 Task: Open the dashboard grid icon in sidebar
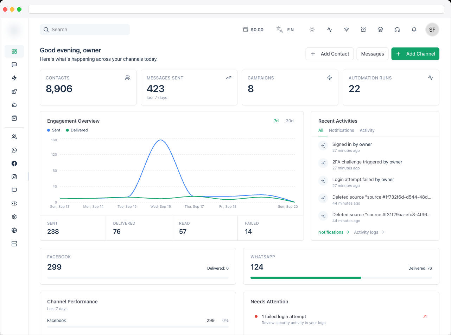[14, 51]
